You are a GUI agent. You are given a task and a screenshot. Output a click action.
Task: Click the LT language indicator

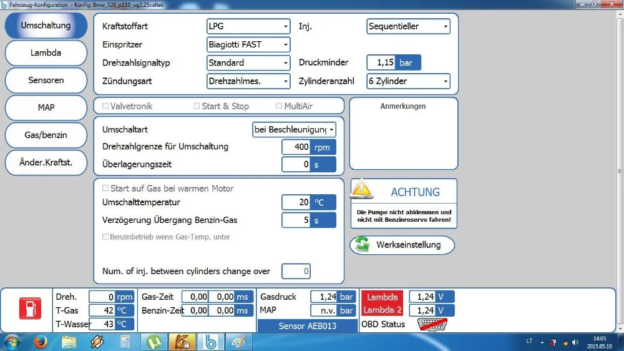529,341
